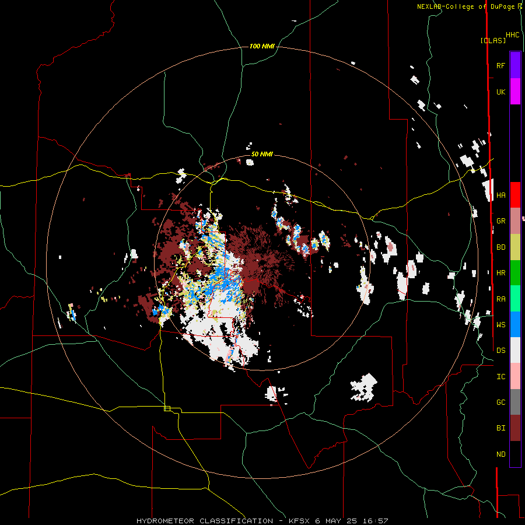Click the ND legend label

[501, 454]
